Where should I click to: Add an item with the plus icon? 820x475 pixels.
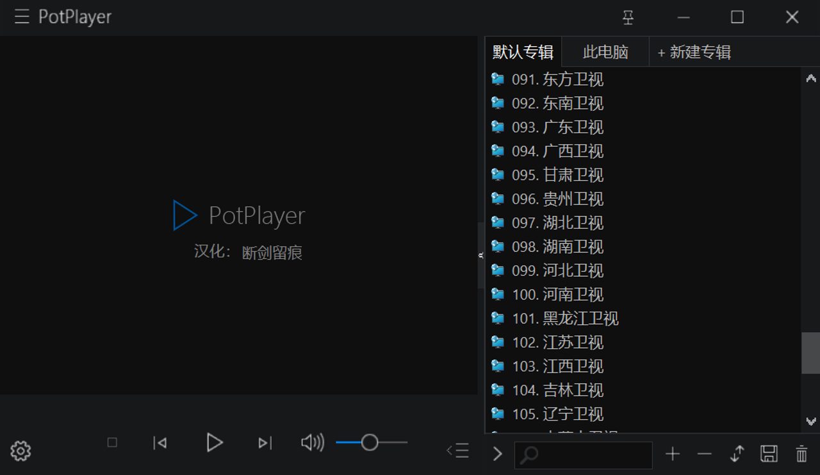(672, 454)
